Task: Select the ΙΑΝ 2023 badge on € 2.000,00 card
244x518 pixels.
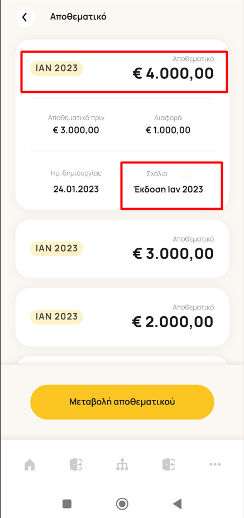Action: pyautogui.click(x=57, y=317)
